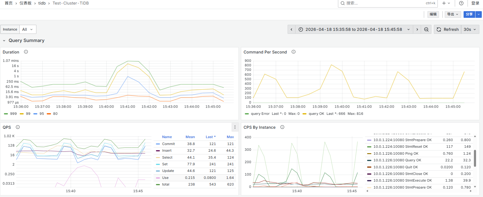The height and width of the screenshot is (197, 483).
Task: Show info tooltip for Duration panel
Action: 26,52
